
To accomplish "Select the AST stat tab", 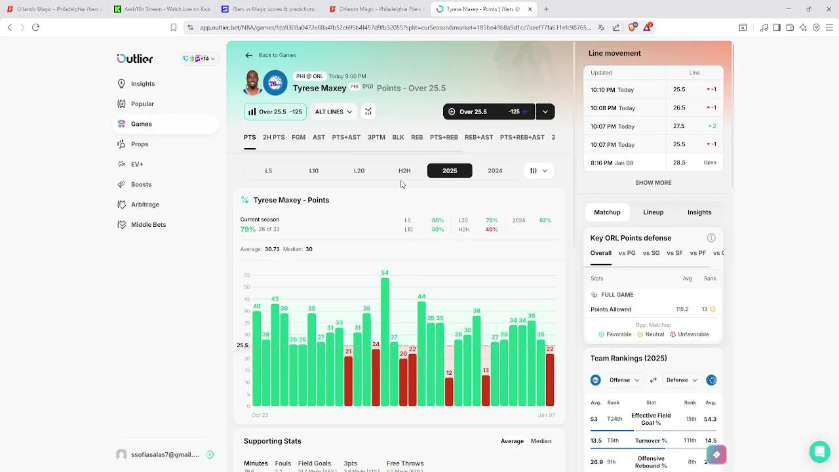I will tap(319, 137).
